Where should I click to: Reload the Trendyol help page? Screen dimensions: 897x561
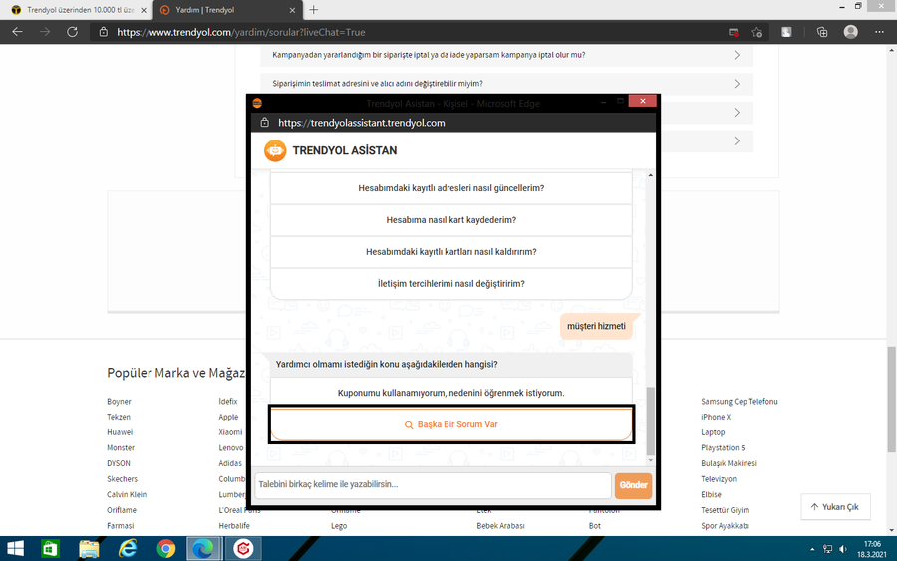pyautogui.click(x=72, y=32)
